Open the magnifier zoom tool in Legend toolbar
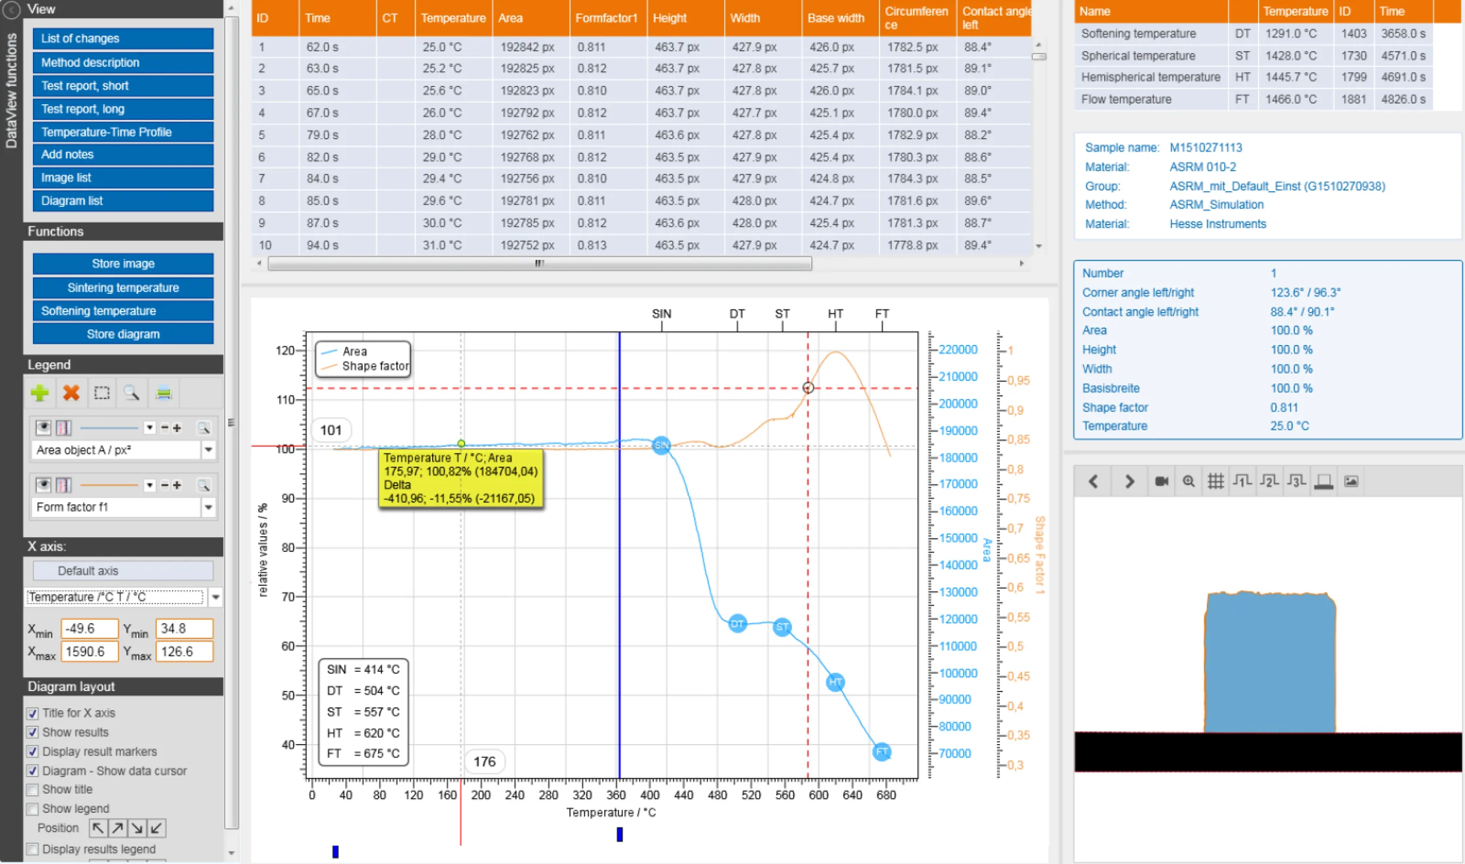The height and width of the screenshot is (864, 1465). pos(132,393)
